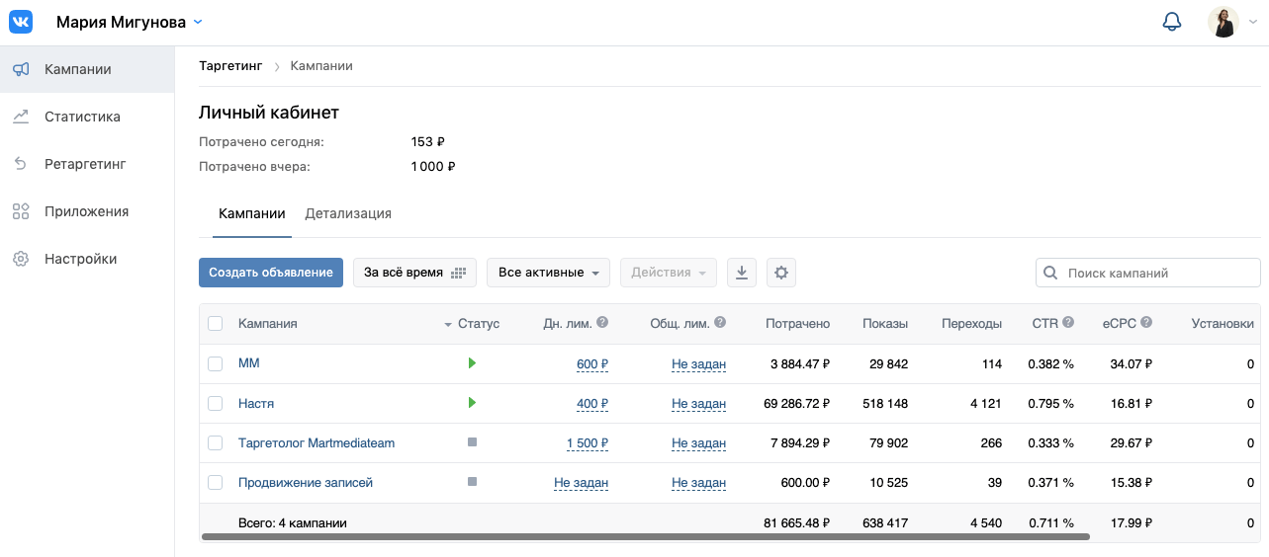Click the Создать объявление button
Viewport: 1269px width, 557px height.
point(271,273)
